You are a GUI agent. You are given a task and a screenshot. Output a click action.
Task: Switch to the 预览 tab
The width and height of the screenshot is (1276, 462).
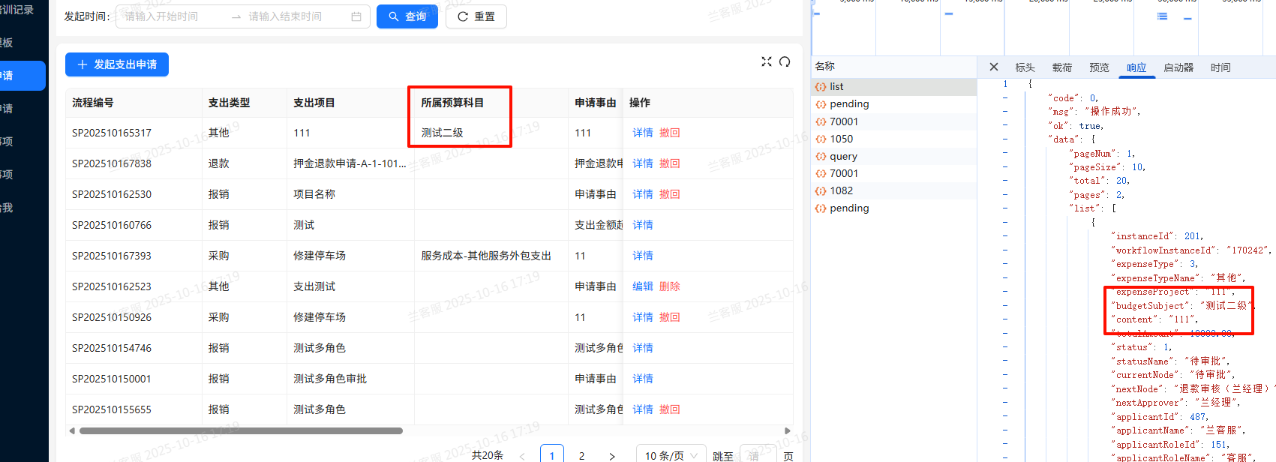click(x=1099, y=67)
